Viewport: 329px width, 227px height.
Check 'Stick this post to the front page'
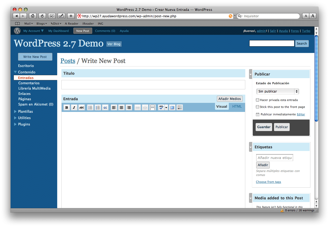coord(258,107)
